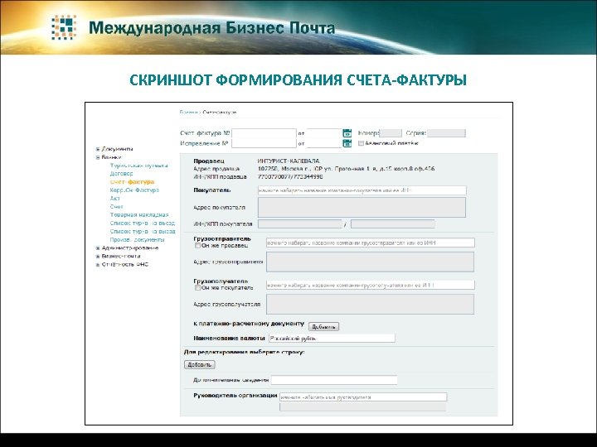Click the КПП field after the slash
This screenshot has height=447, width=597.
[x=393, y=224]
